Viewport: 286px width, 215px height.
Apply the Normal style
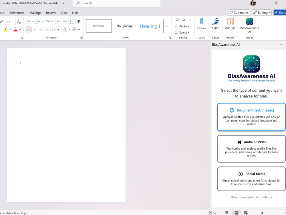click(99, 26)
